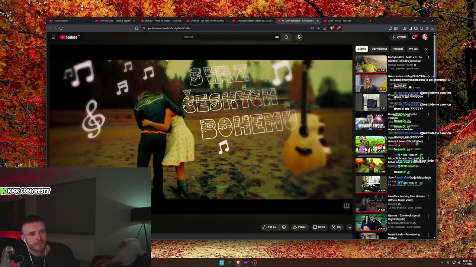Open the taskbar volume speaker icon
The image size is (476, 267).
coord(458,263)
